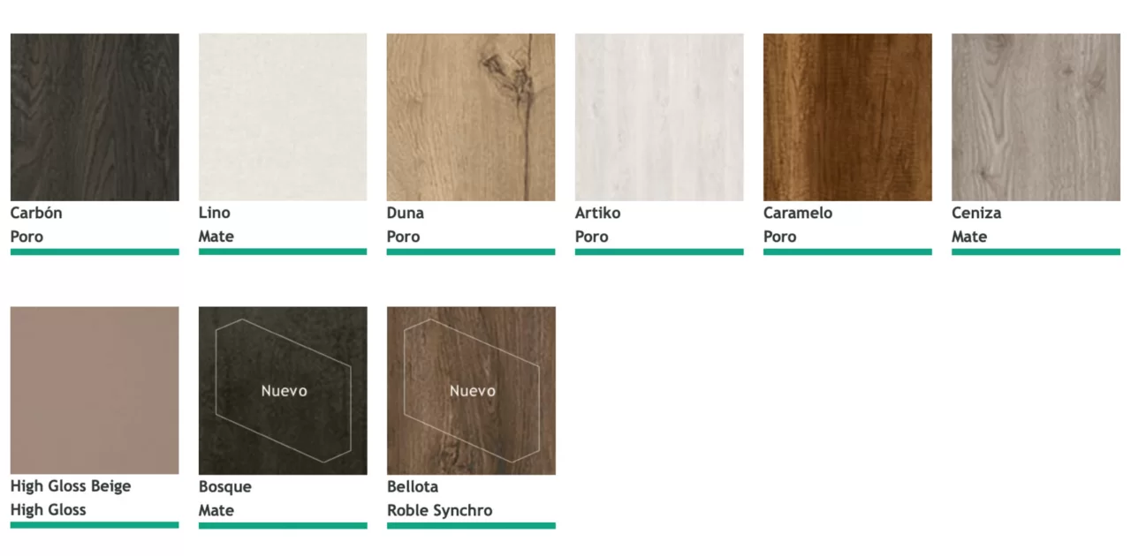Image resolution: width=1131 pixels, height=556 pixels.
Task: Click the Caramelo label text
Action: (798, 213)
